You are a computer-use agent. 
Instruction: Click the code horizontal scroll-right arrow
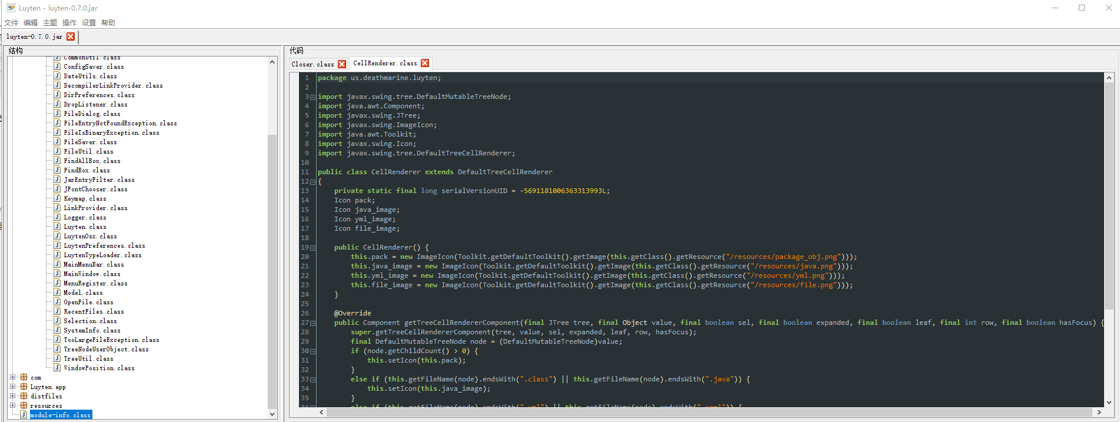[1099, 413]
